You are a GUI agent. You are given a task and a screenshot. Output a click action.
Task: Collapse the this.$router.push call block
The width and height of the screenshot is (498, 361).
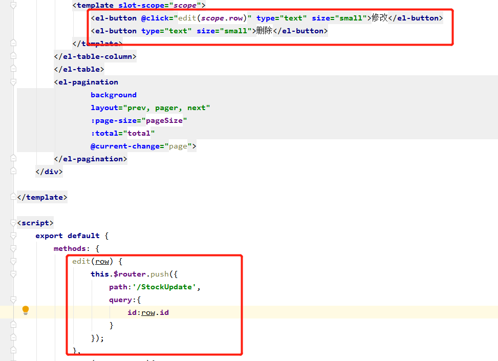point(13,274)
